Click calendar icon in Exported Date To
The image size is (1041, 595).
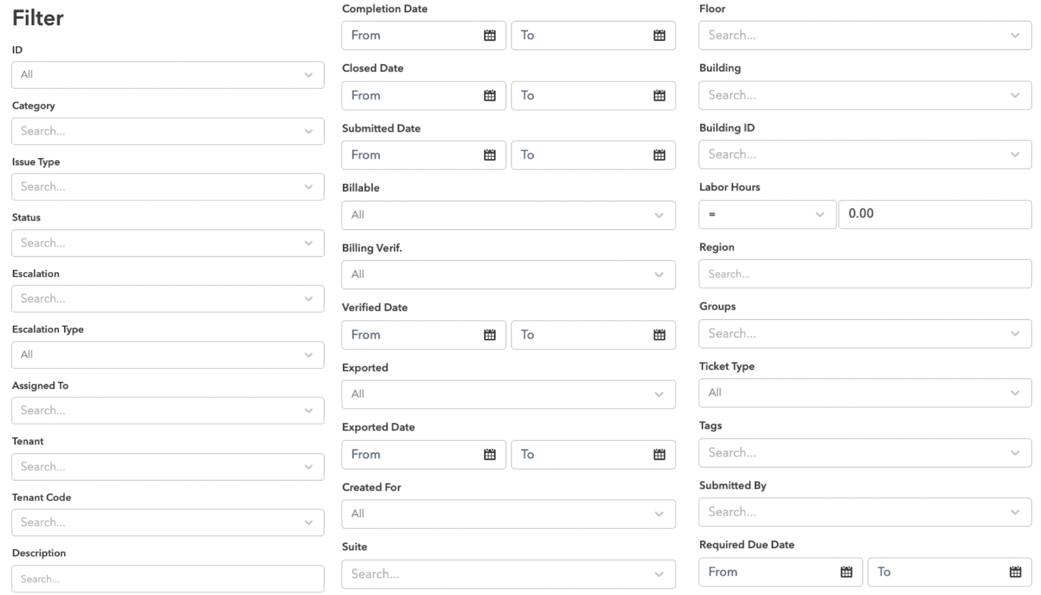[x=659, y=454]
